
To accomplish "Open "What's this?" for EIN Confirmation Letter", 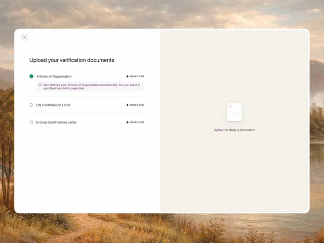I will click(x=135, y=105).
